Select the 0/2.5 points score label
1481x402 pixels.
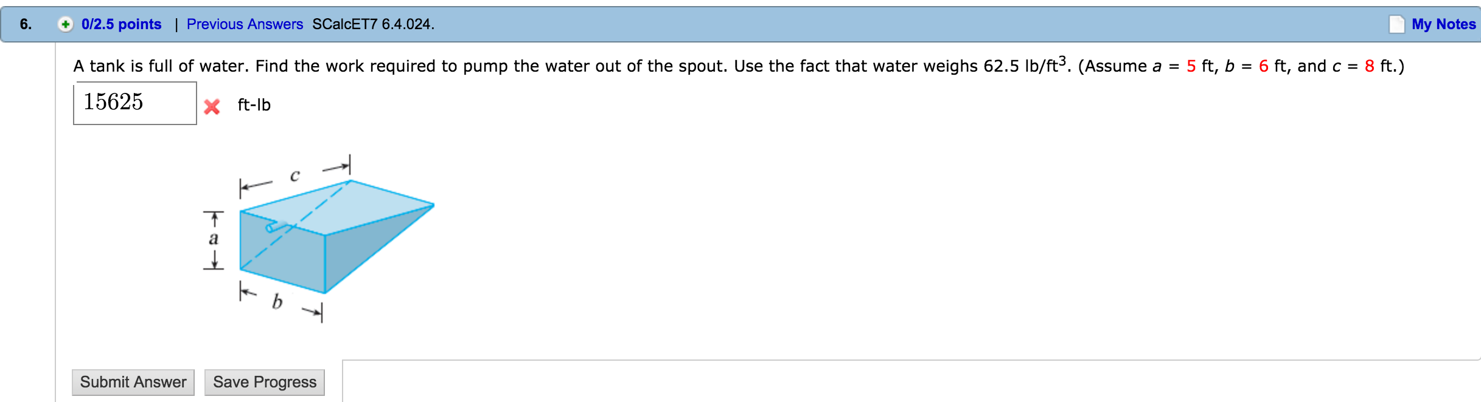point(119,24)
